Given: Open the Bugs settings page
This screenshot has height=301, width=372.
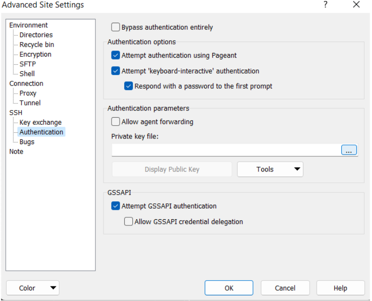Looking at the screenshot, I should [27, 142].
